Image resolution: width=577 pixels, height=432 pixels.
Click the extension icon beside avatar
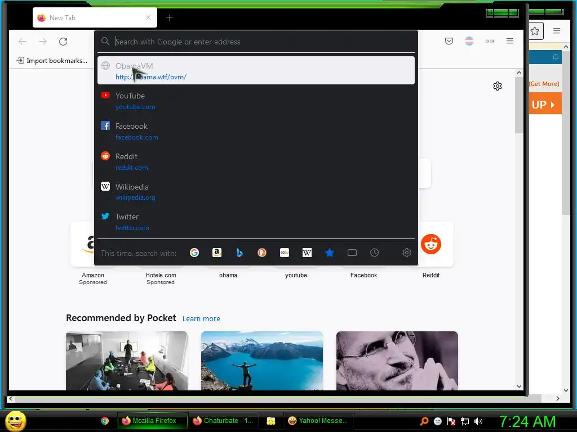tap(490, 41)
